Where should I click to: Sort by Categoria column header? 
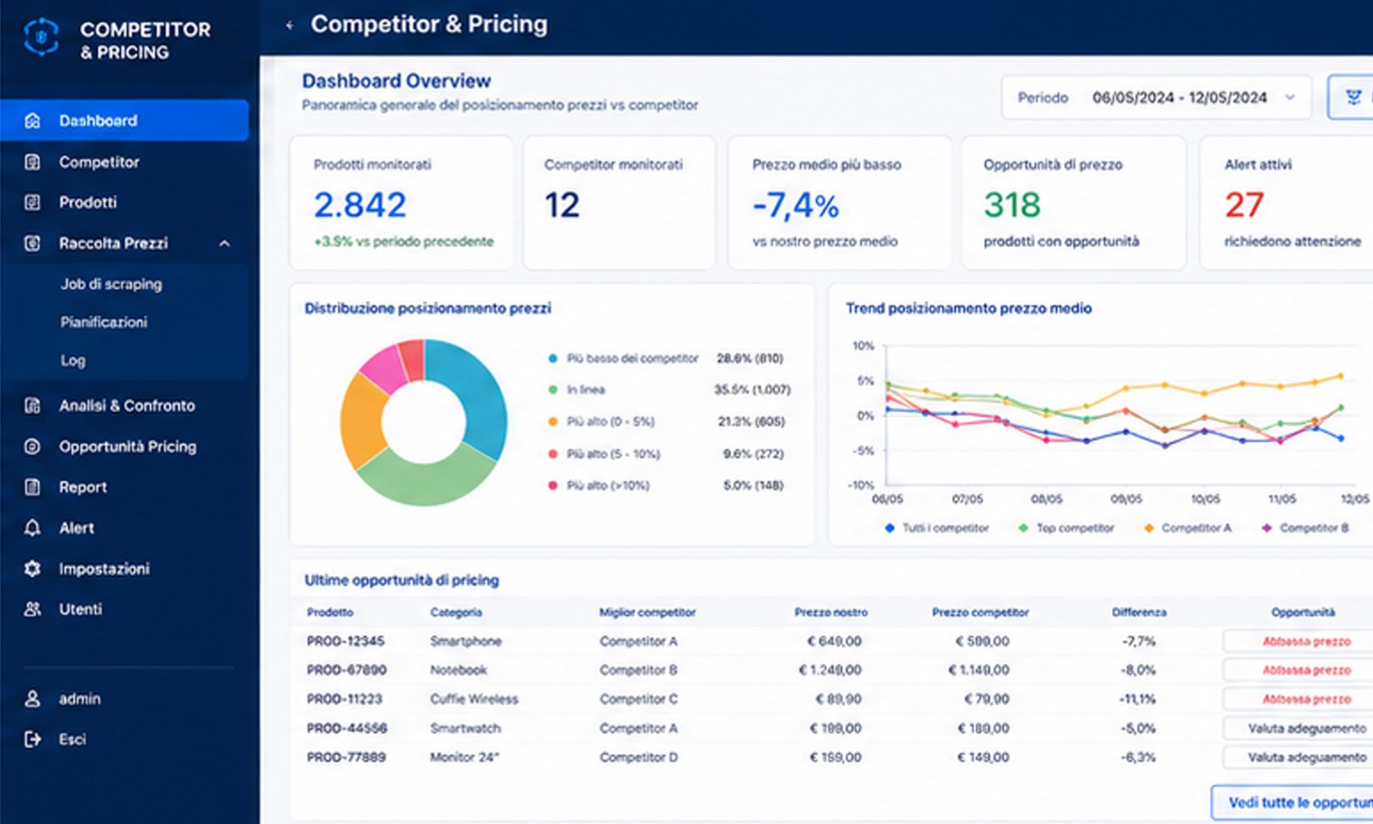point(456,613)
